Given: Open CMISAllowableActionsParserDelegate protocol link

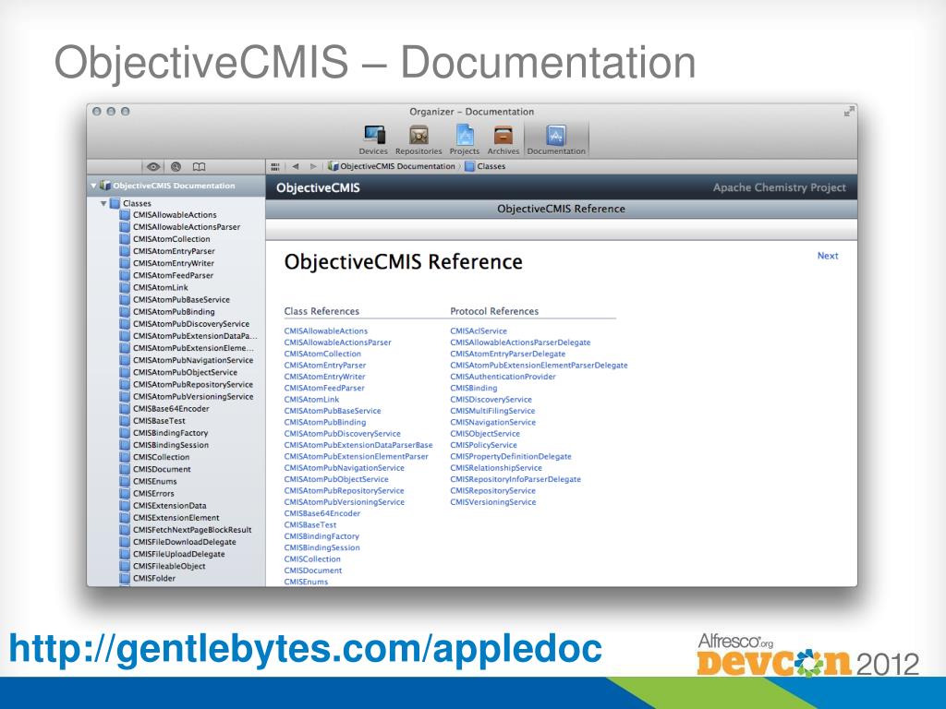Looking at the screenshot, I should 520,342.
